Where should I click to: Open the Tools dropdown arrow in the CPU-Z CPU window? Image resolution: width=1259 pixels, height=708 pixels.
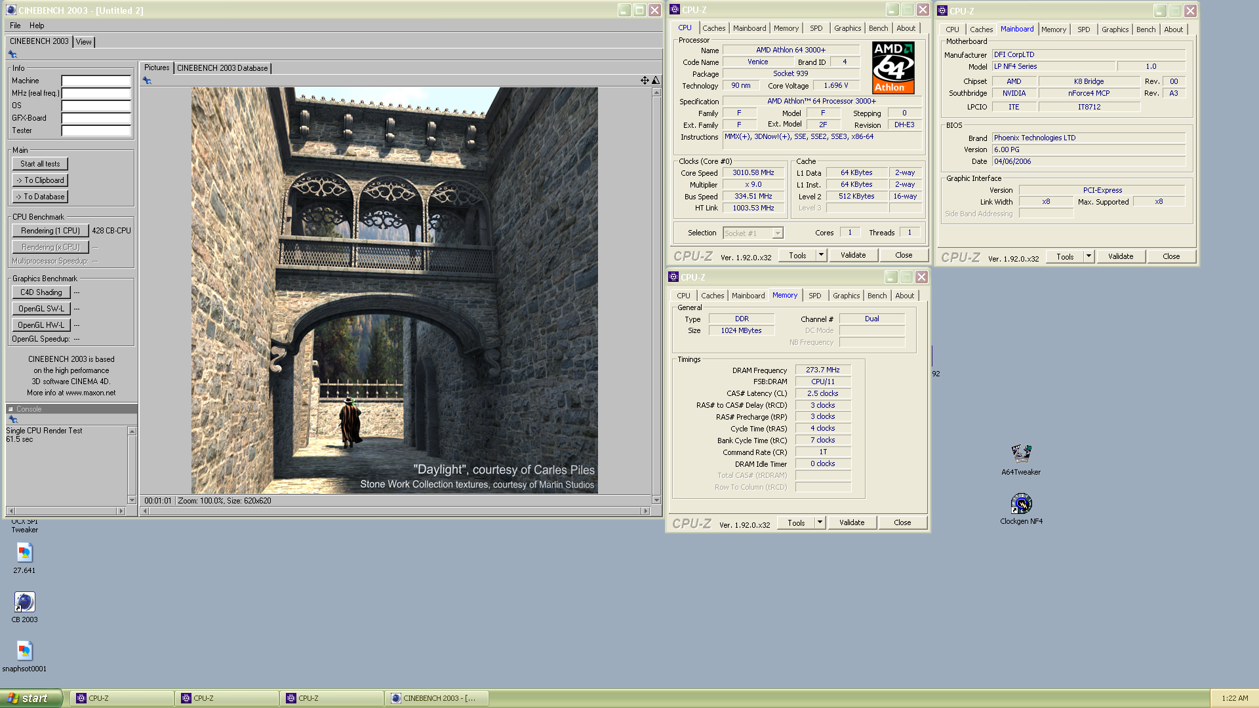point(821,254)
